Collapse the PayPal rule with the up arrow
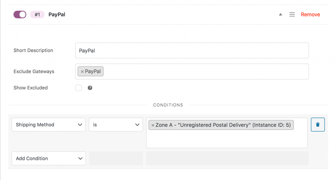The width and height of the screenshot is (336, 180). click(x=281, y=14)
